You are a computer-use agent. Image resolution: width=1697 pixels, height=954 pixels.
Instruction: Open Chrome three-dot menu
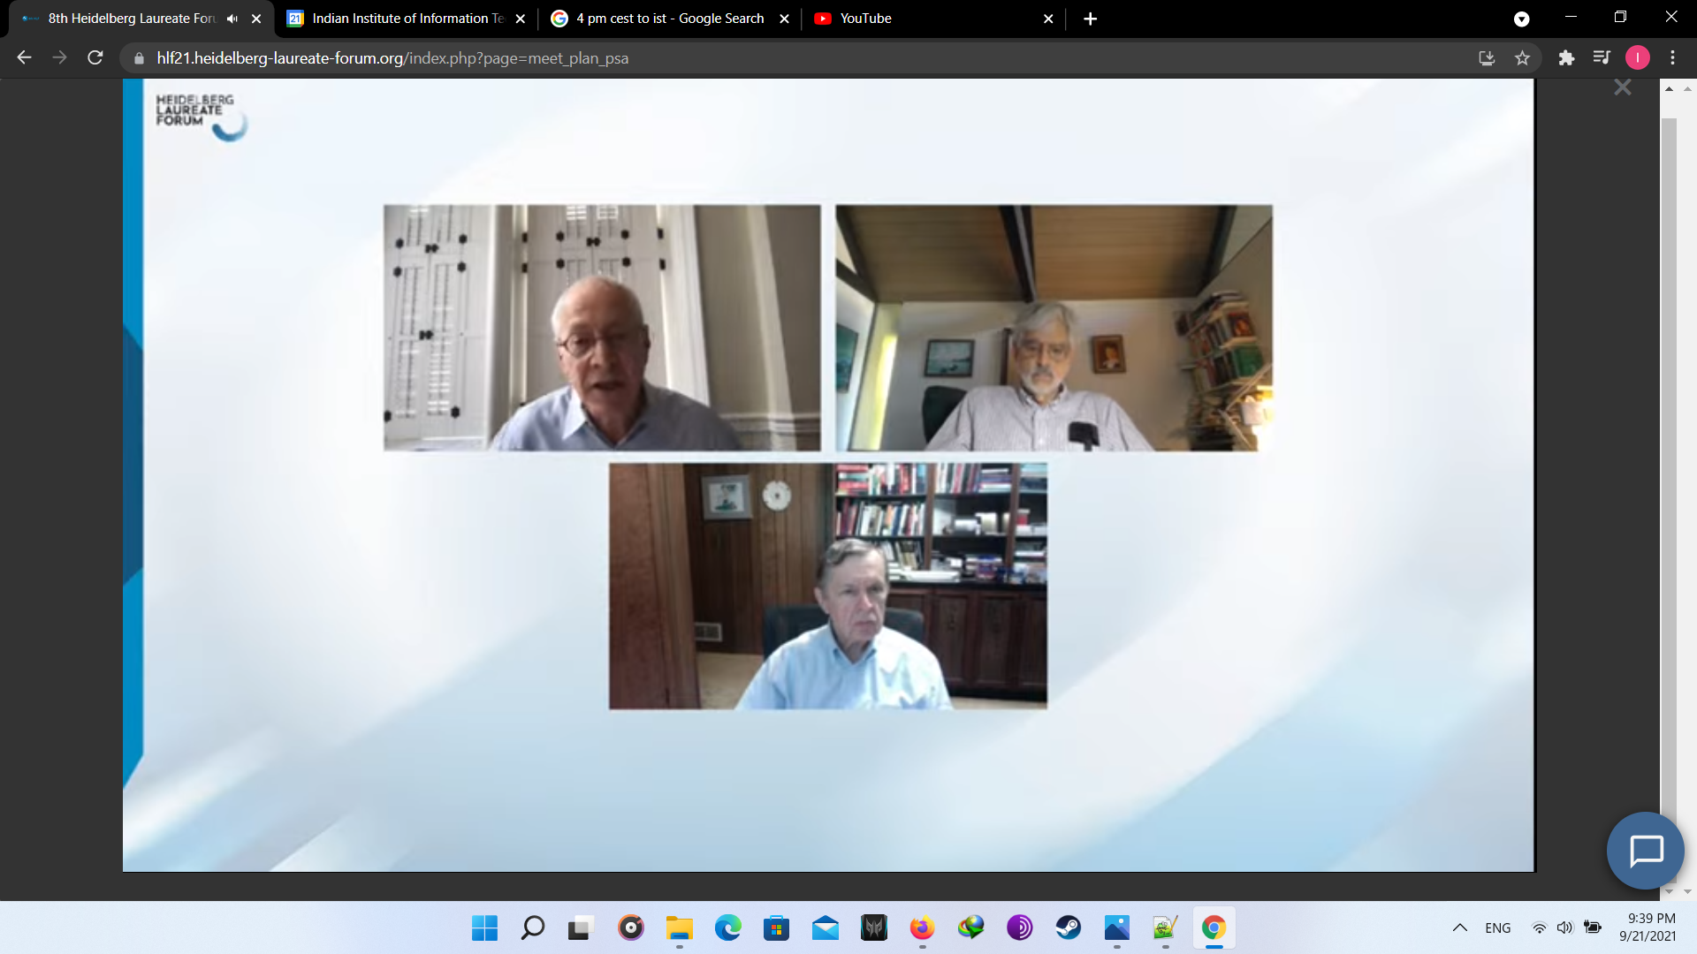click(x=1672, y=58)
